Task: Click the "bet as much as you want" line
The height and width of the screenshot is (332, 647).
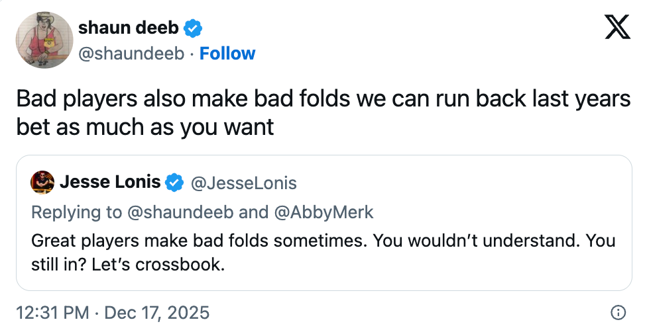Action: point(145,126)
